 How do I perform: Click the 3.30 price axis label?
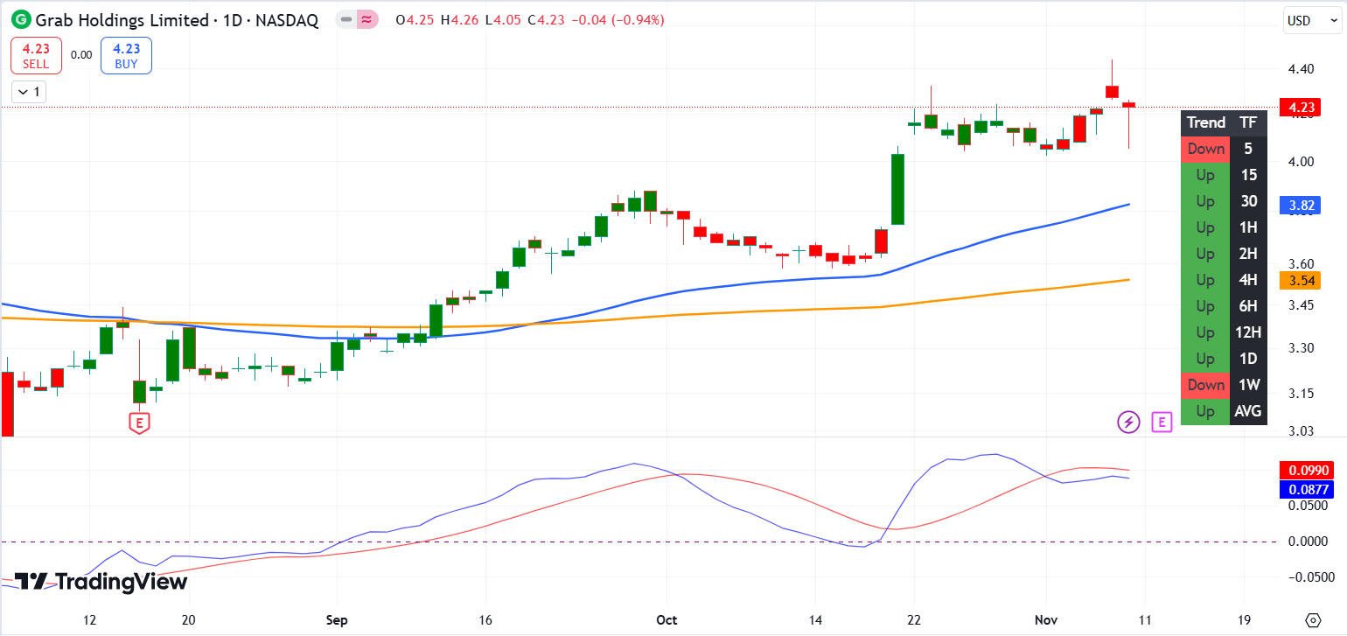click(1302, 348)
